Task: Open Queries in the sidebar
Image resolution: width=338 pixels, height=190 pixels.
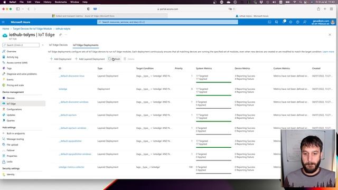Action: click(11, 120)
